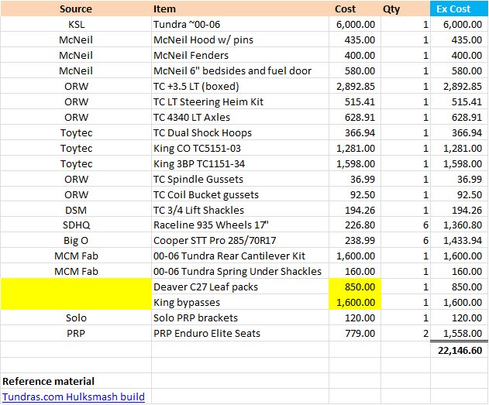Click the TC +3.5 LT cost 2,892.85 cell
The image size is (489, 405).
pyautogui.click(x=355, y=86)
